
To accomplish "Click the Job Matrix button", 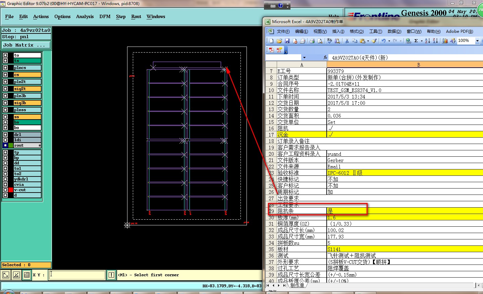I will 26,45.
